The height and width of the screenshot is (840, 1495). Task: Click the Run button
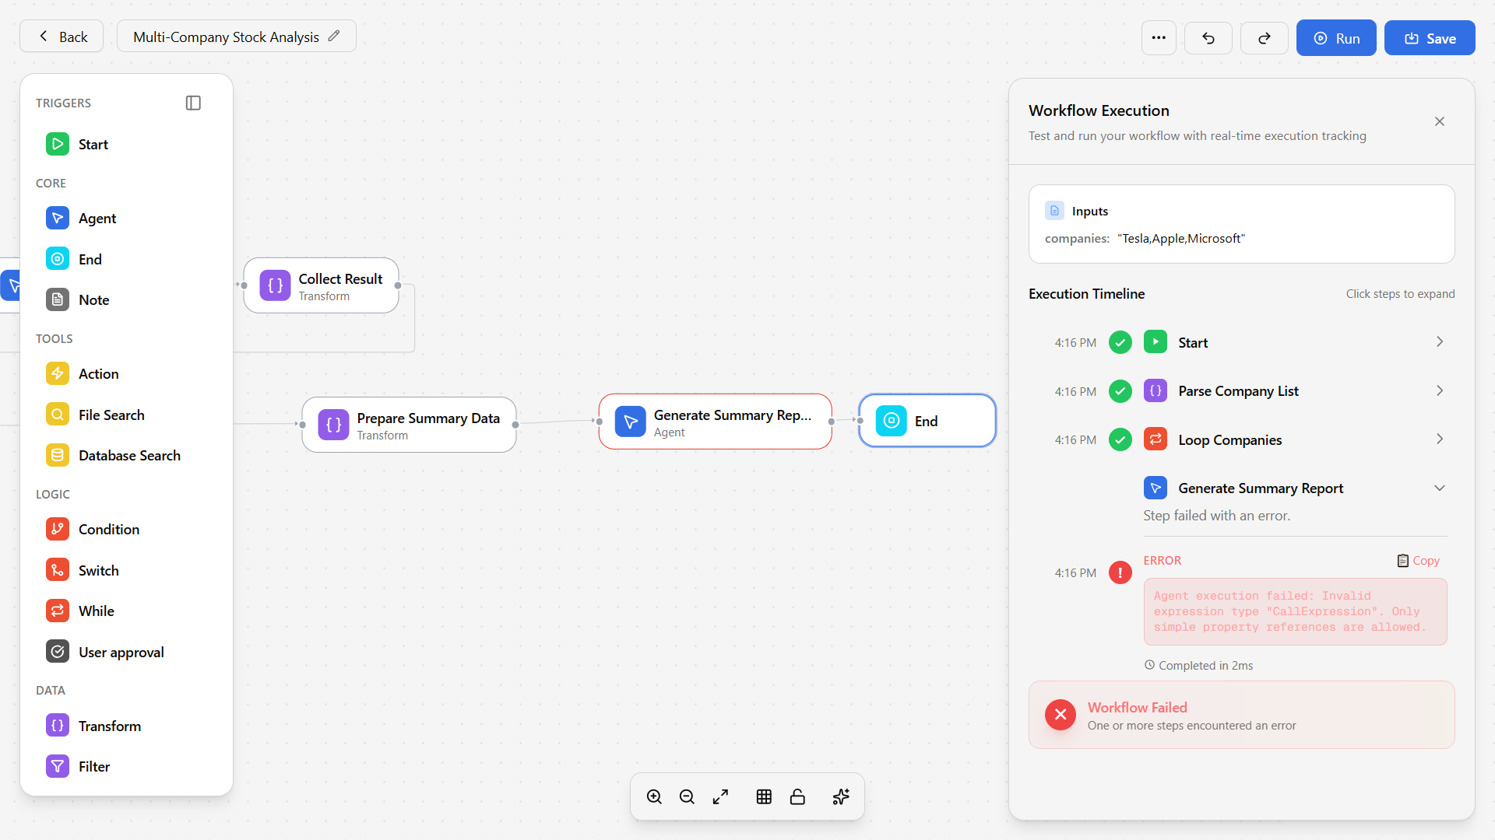[1336, 38]
